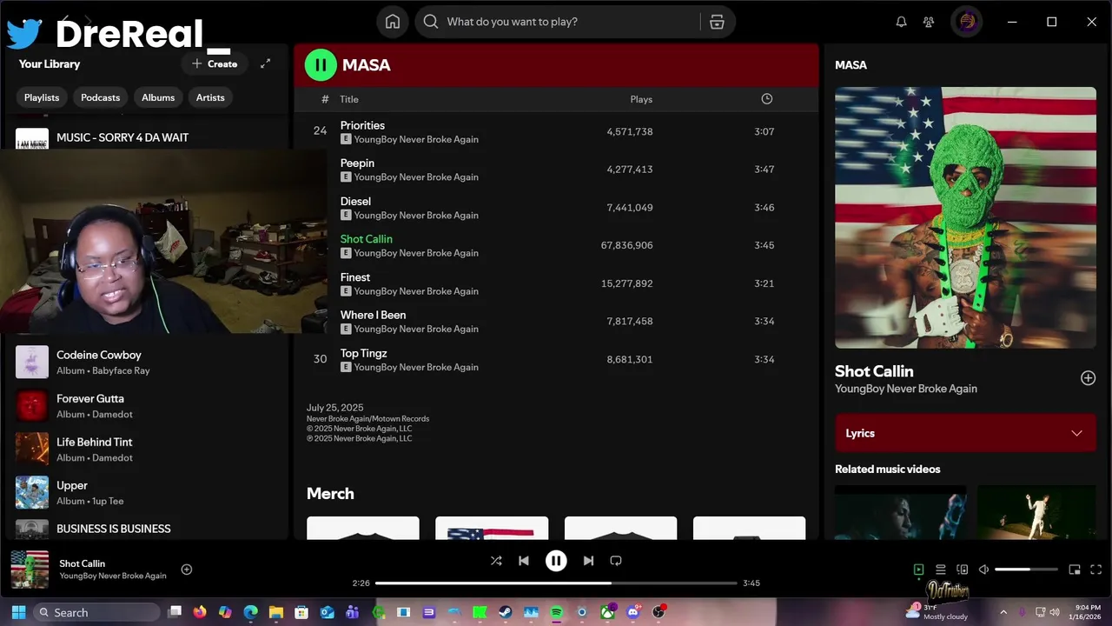This screenshot has height=626, width=1112.
Task: Pause MASA album with green button
Action: tap(321, 64)
